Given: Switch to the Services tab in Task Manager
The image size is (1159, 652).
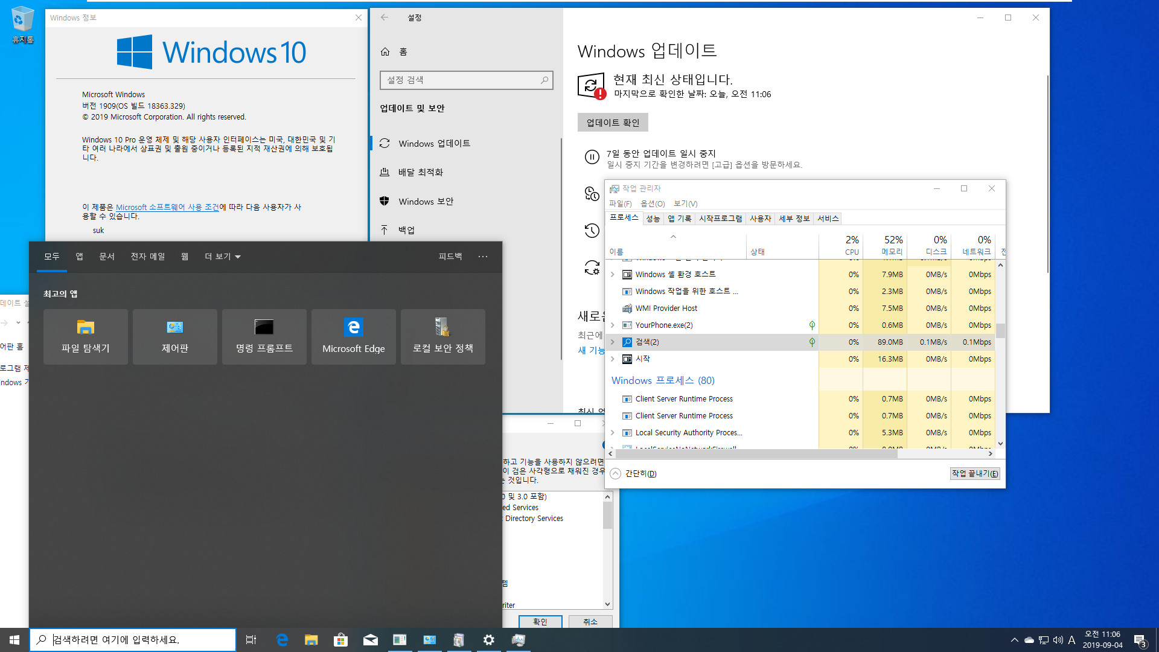Looking at the screenshot, I should coord(828,219).
